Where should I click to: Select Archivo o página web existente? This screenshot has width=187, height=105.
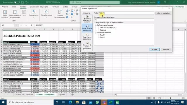(87, 19)
